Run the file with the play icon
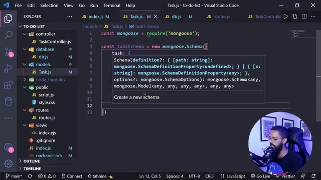 pos(286,16)
